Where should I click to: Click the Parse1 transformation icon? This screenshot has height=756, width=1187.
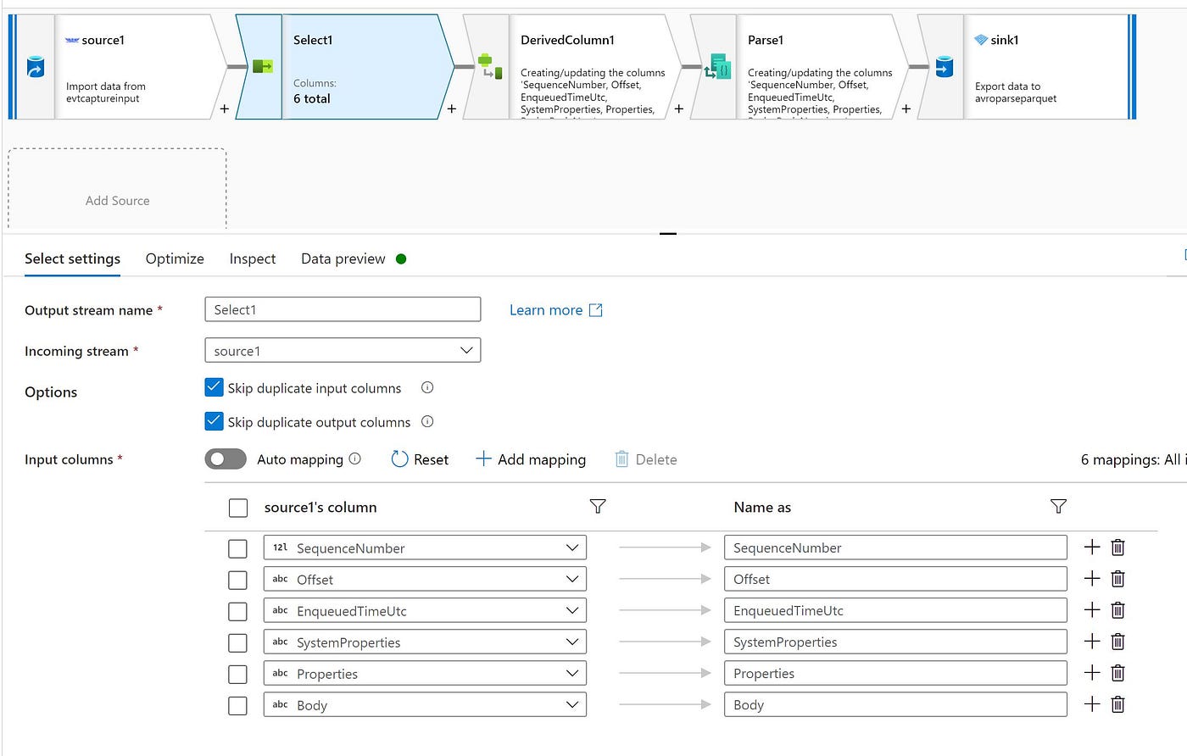(716, 66)
